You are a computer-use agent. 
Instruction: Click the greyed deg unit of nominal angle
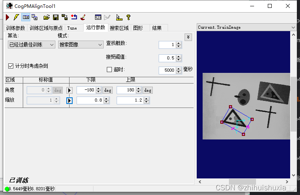point(58,90)
